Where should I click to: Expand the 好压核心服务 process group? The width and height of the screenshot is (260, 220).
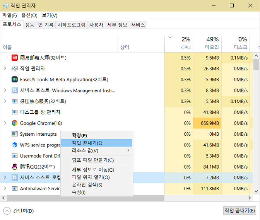point(5,101)
